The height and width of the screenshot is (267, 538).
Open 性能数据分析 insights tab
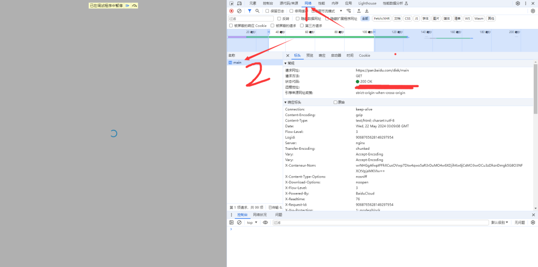[395, 4]
